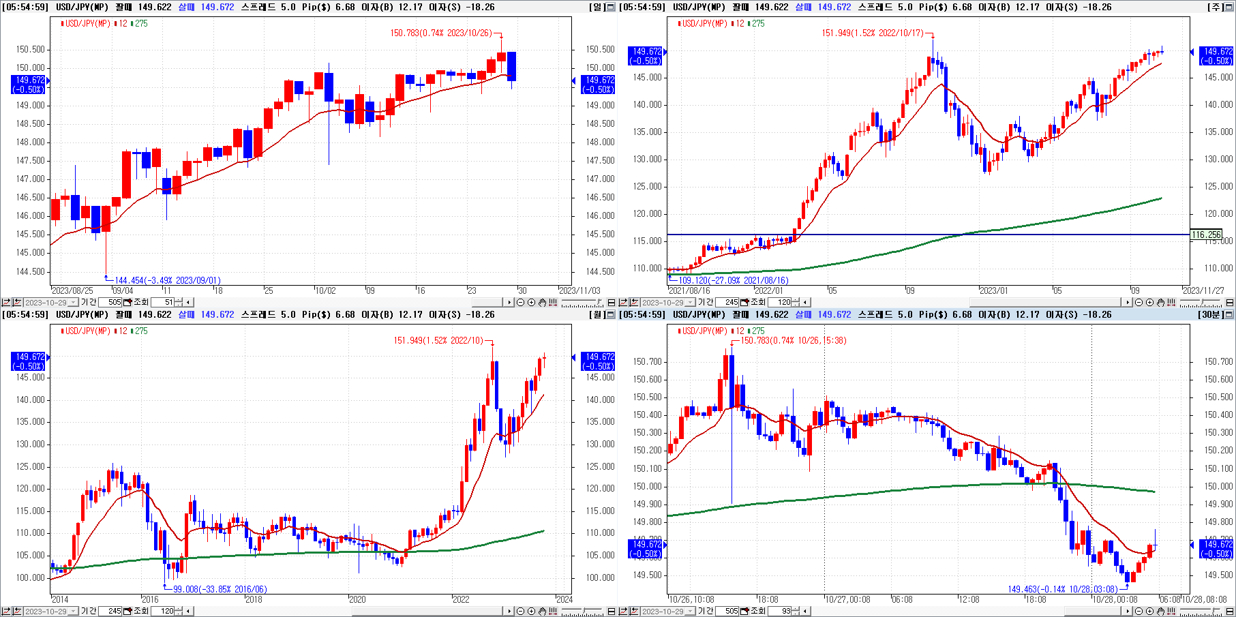Select the hand pan tool on the daily chart
The height and width of the screenshot is (617, 1236).
pyautogui.click(x=542, y=302)
